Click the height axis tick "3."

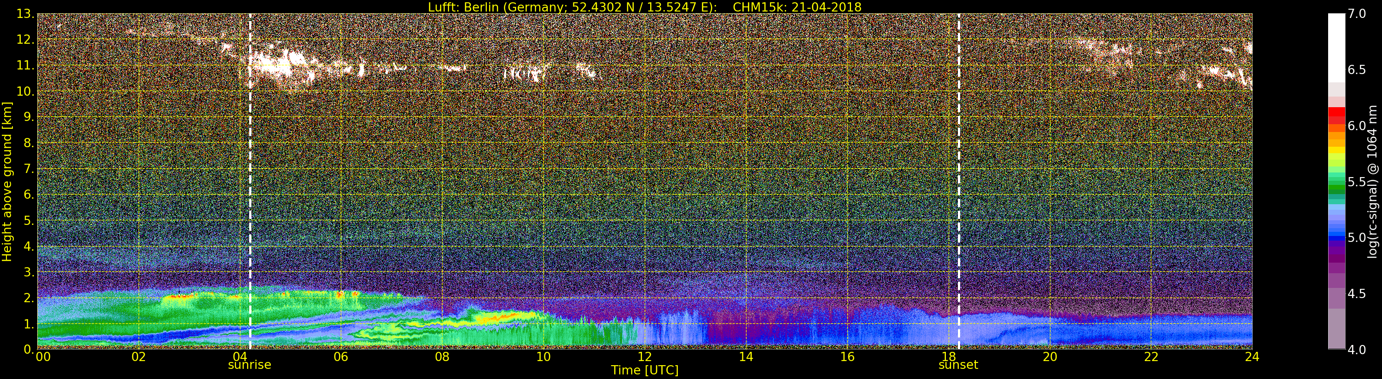pyautogui.click(x=29, y=272)
